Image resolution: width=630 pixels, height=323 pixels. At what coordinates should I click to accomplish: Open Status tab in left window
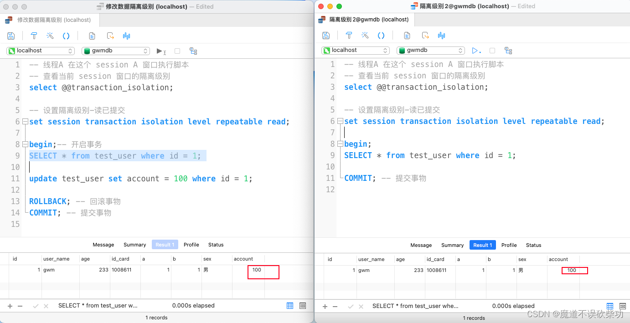[216, 245]
